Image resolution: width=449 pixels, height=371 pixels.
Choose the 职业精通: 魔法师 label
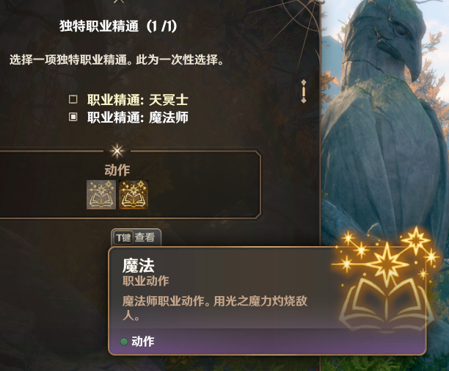click(138, 118)
